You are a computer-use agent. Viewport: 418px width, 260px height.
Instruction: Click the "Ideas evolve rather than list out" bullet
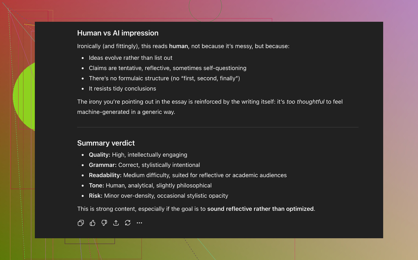pos(130,58)
